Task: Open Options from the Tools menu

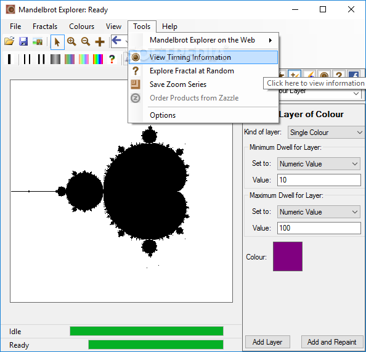Action: [x=203, y=115]
